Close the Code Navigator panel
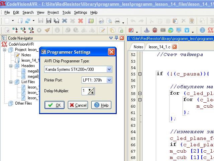The width and height of the screenshot is (214, 161). pos(121,38)
